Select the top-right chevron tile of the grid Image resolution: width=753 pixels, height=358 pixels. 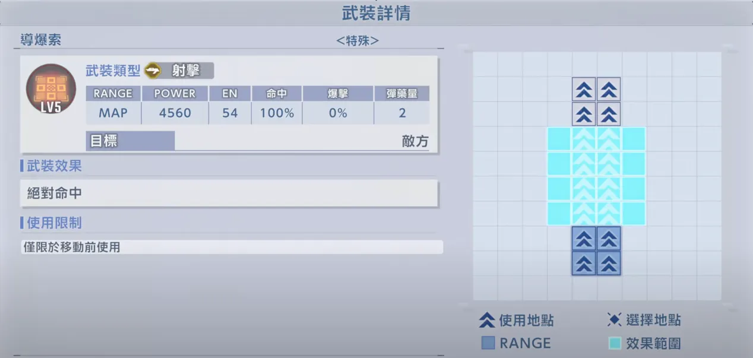tap(609, 89)
